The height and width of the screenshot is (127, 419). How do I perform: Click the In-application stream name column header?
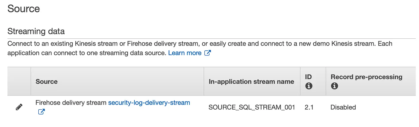click(251, 81)
